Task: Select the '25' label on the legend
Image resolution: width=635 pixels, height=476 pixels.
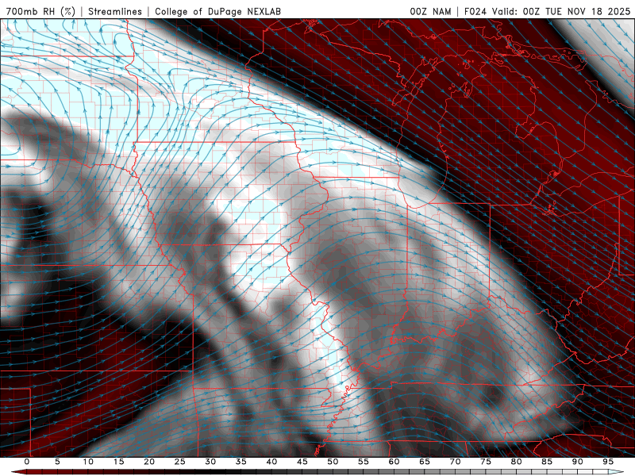Action: (180, 462)
